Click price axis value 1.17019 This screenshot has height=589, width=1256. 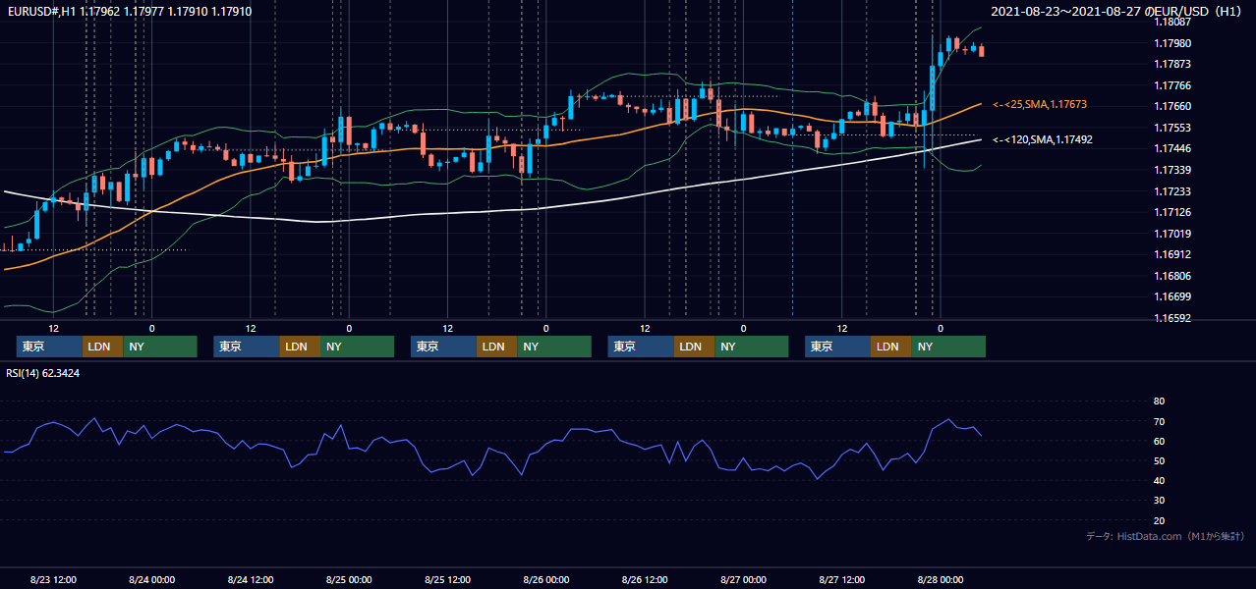coord(1173,234)
